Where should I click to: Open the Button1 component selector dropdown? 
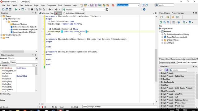pos(36,59)
